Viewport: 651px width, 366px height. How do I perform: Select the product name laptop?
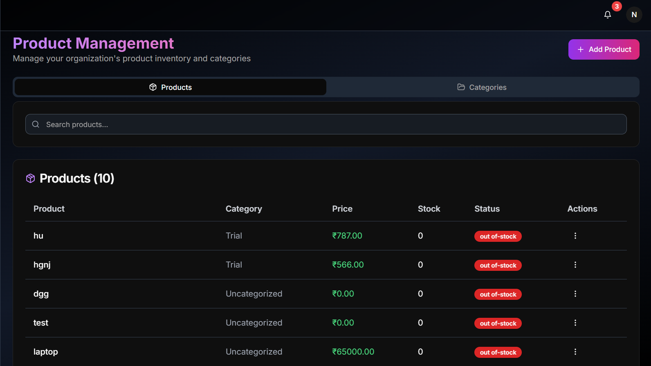pos(46,352)
